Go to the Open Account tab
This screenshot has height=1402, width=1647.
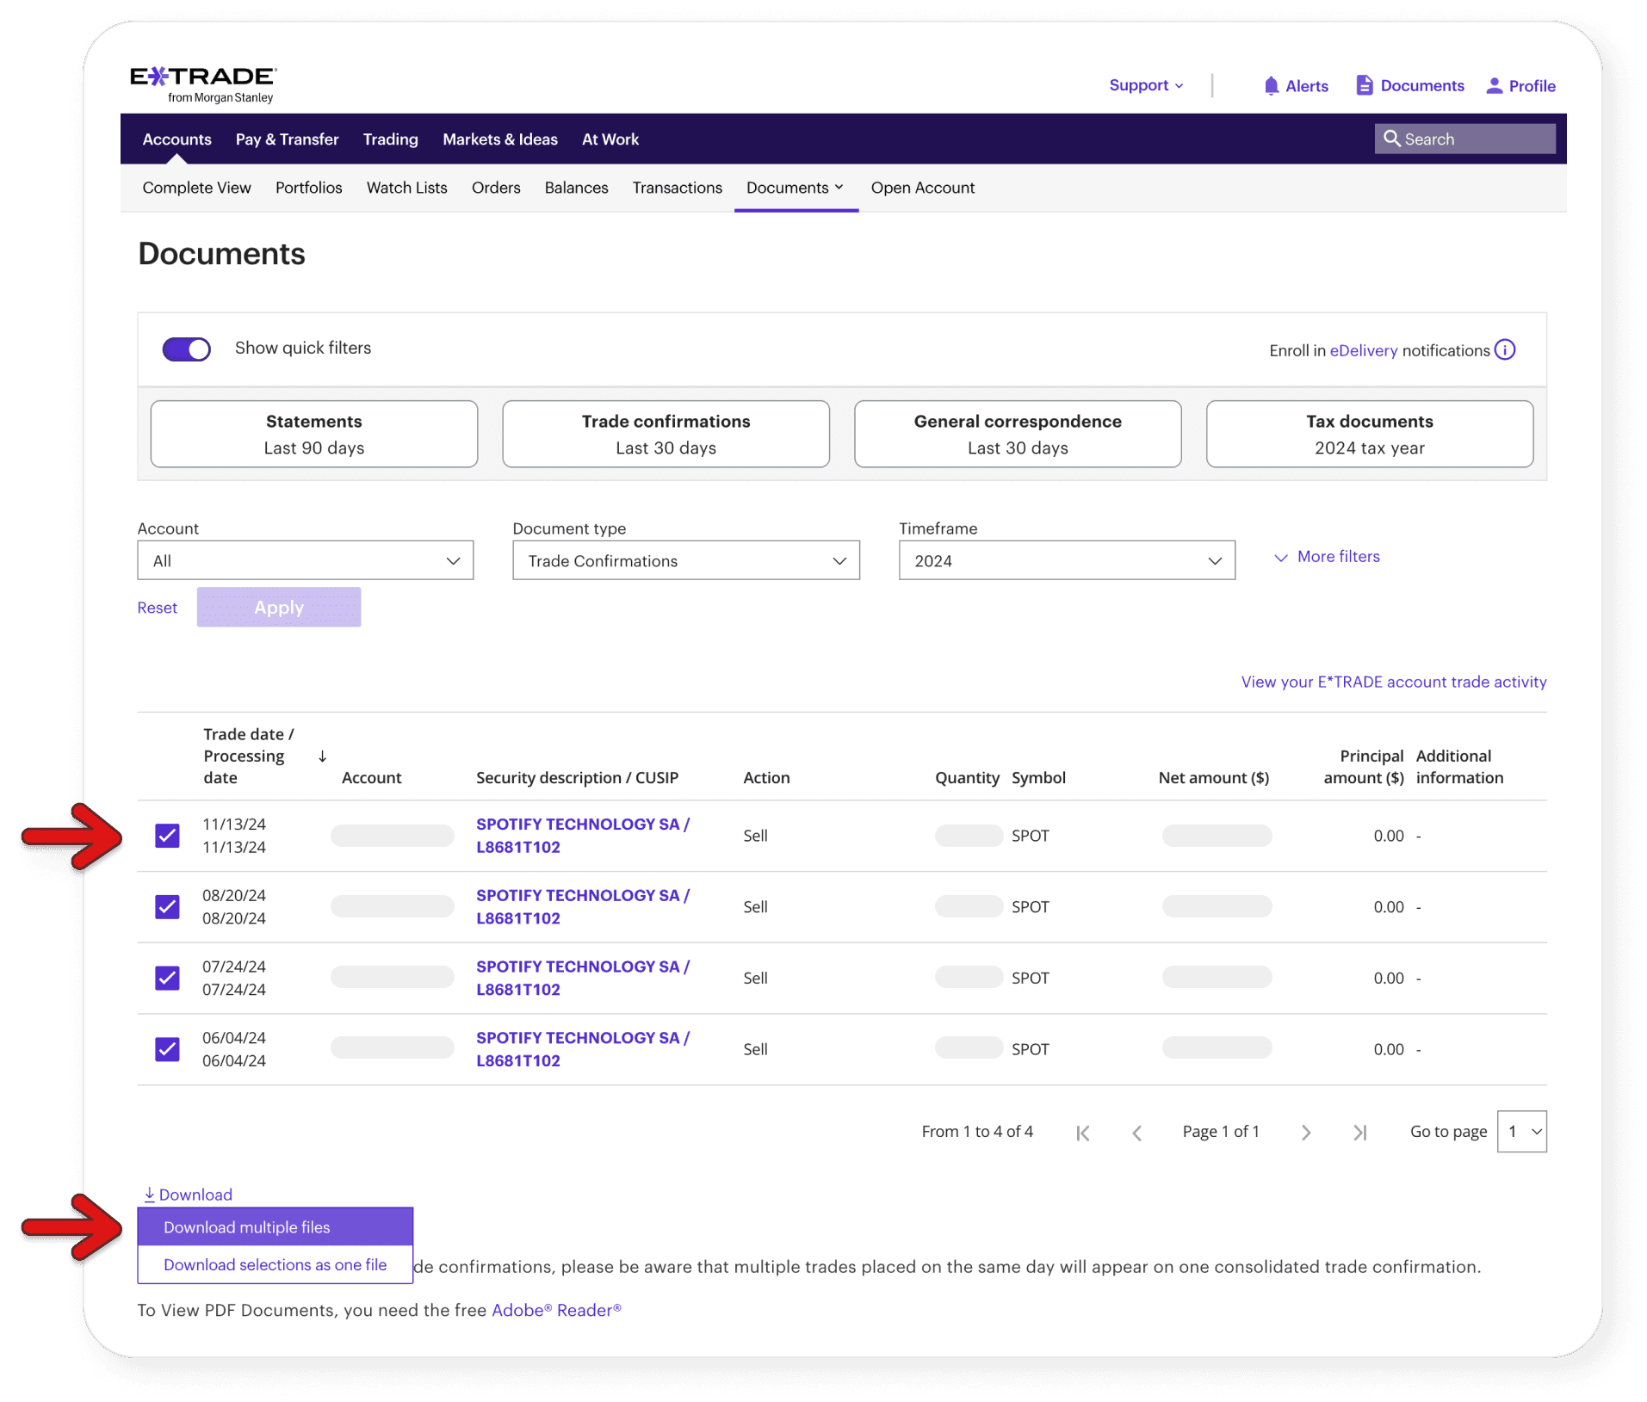(x=922, y=188)
